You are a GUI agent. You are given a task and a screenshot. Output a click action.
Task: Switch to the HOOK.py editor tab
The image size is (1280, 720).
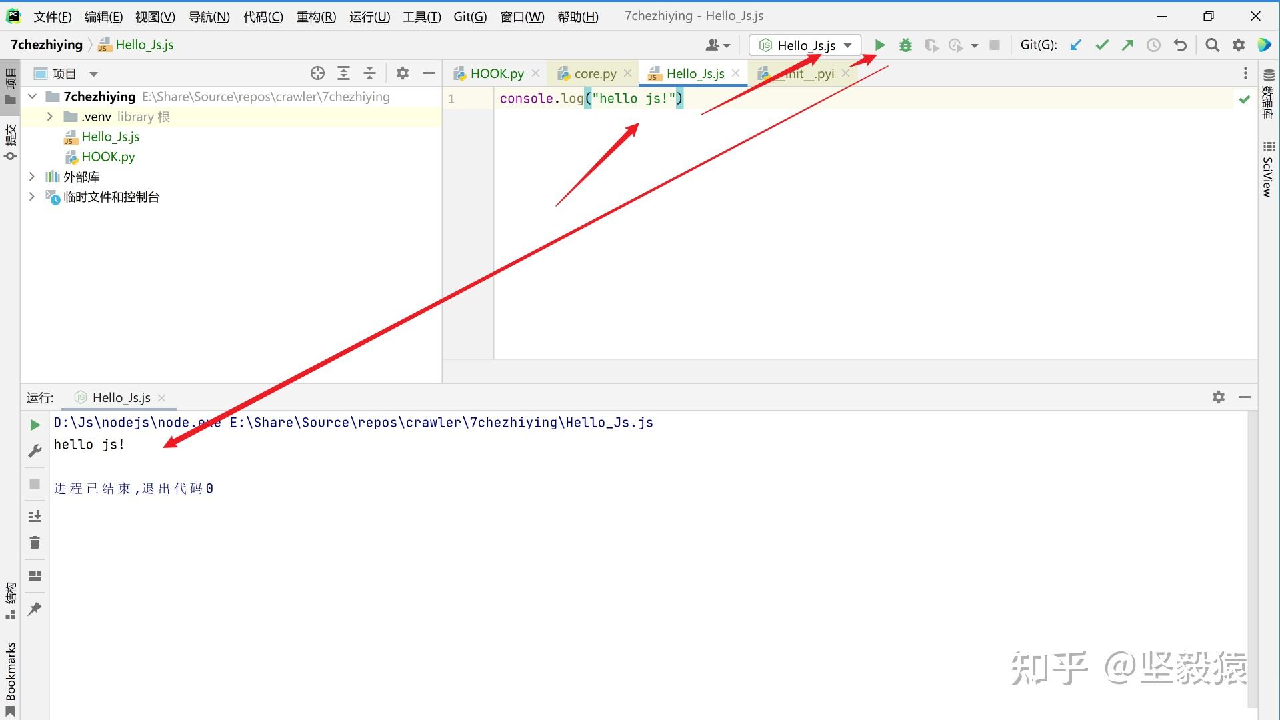[496, 74]
